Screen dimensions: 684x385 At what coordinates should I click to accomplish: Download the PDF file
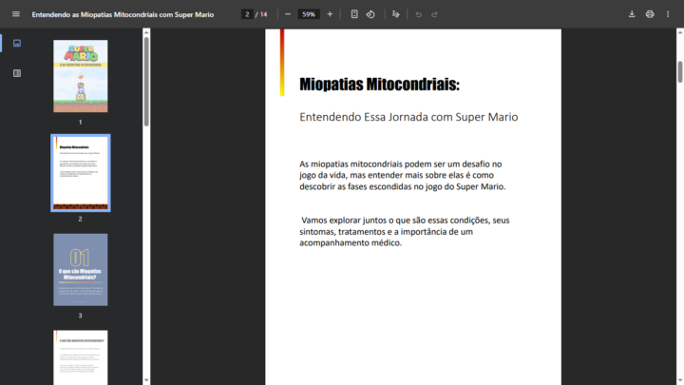pos(632,14)
